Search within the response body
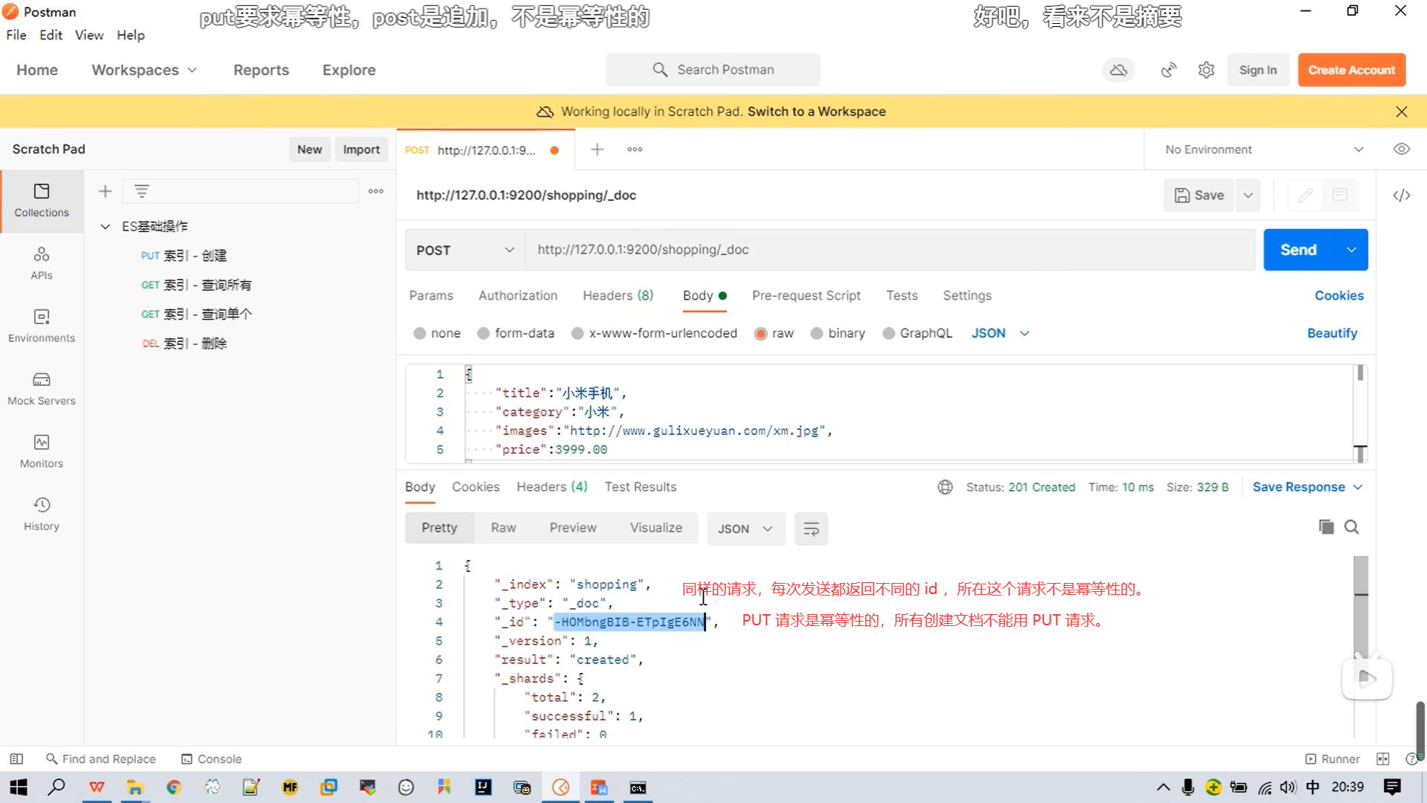The height and width of the screenshot is (803, 1427). coord(1352,527)
